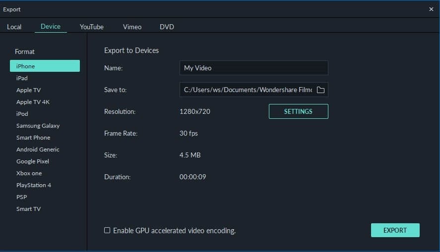This screenshot has width=440, height=252.
Task: Select Smart TV format option
Action: (28, 209)
